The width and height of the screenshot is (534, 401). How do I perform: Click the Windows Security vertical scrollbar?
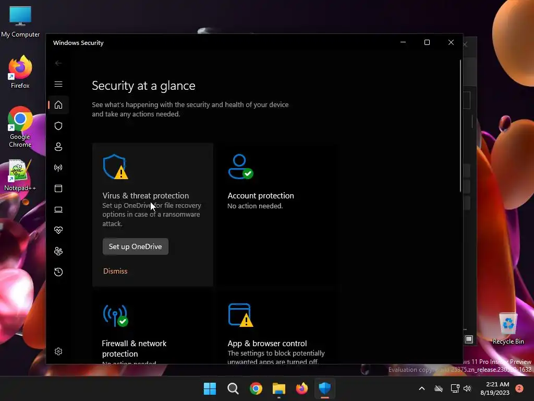tap(460, 126)
